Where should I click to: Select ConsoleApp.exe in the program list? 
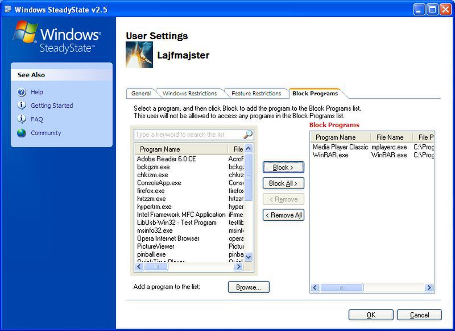click(x=190, y=183)
